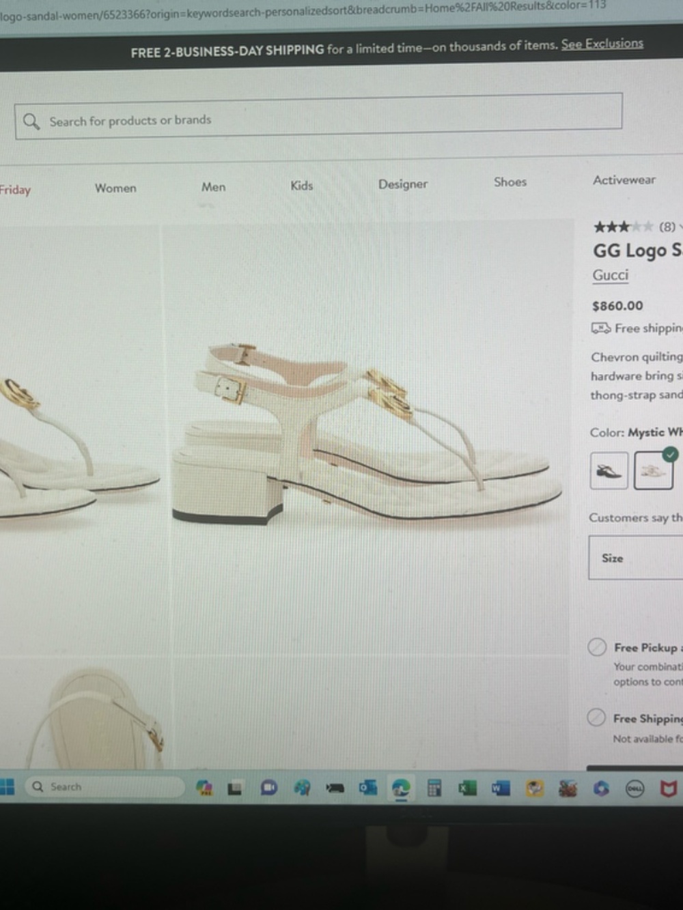Click the $860.00 price text
Viewport: 683px width, 910px height.
(x=617, y=306)
